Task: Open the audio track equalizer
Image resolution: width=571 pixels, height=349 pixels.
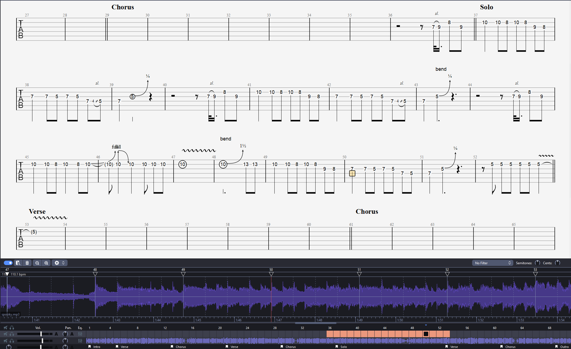Action: click(80, 341)
